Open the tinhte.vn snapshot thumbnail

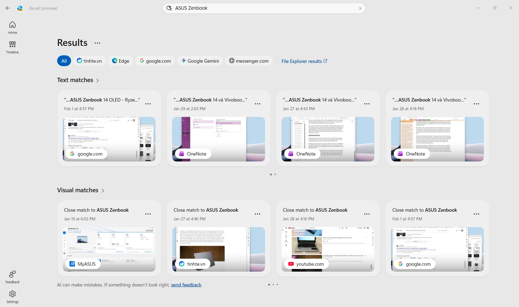point(219,249)
